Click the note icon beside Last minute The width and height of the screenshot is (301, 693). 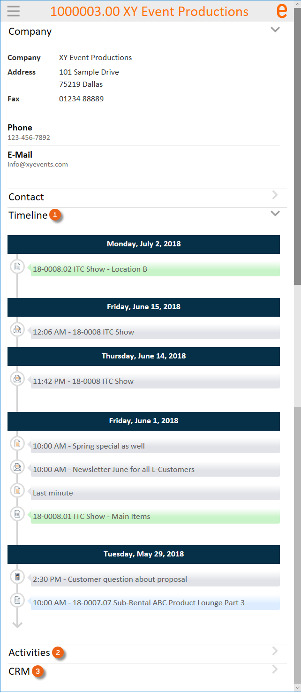(17, 490)
